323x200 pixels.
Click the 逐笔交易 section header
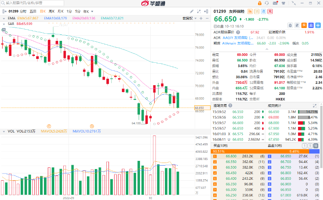pyautogui.click(x=220, y=105)
